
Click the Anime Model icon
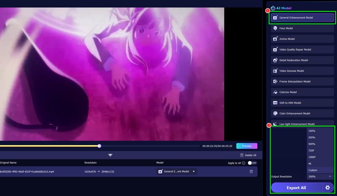click(x=275, y=39)
